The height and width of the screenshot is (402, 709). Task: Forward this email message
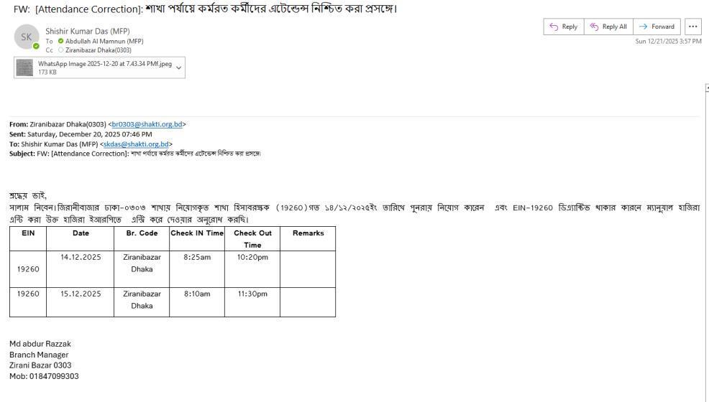657,27
